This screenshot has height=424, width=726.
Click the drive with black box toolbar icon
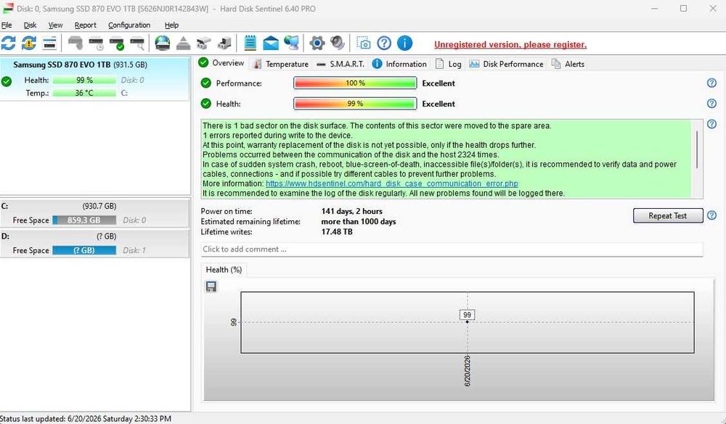pyautogui.click(x=224, y=43)
